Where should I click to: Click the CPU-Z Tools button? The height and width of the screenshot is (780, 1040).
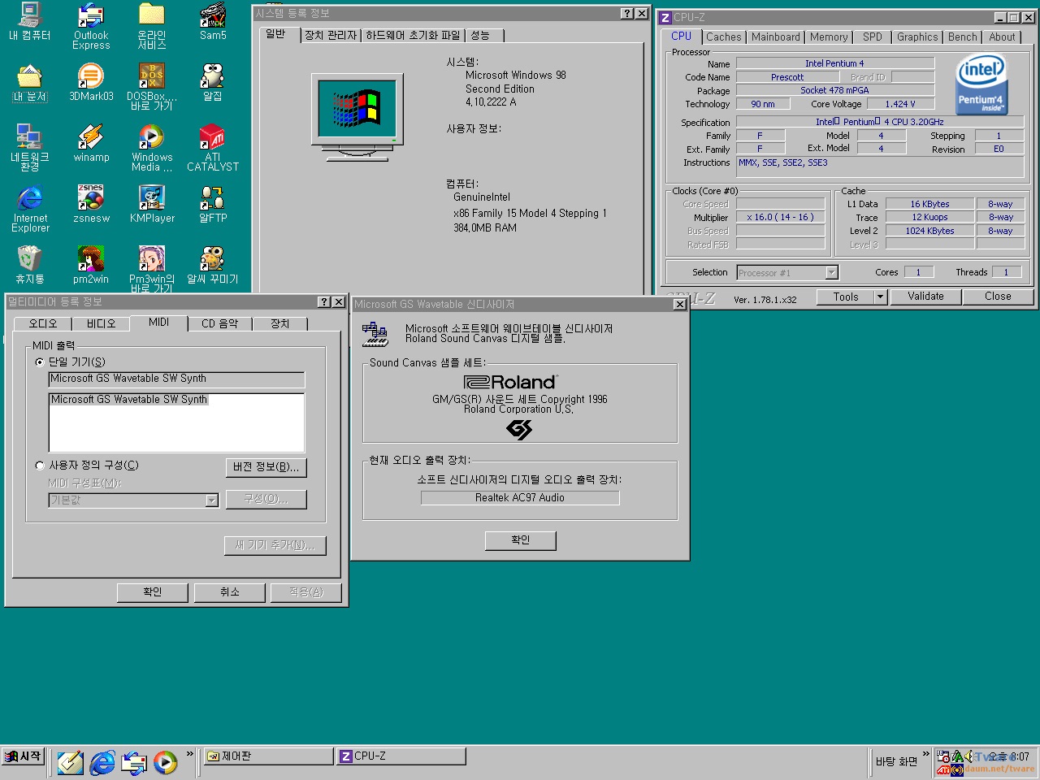(845, 297)
